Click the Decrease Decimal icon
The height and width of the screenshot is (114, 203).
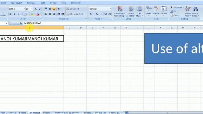pos(110,14)
